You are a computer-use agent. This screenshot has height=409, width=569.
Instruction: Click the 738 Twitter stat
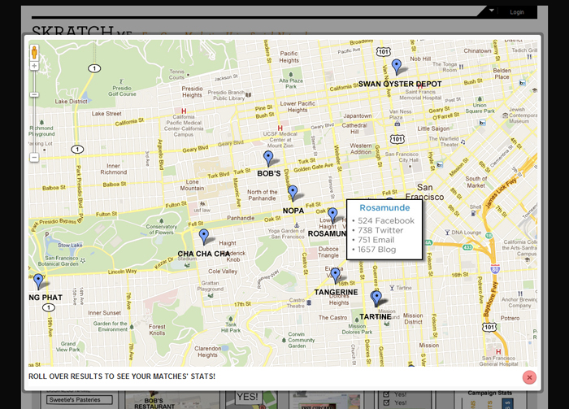[380, 230]
